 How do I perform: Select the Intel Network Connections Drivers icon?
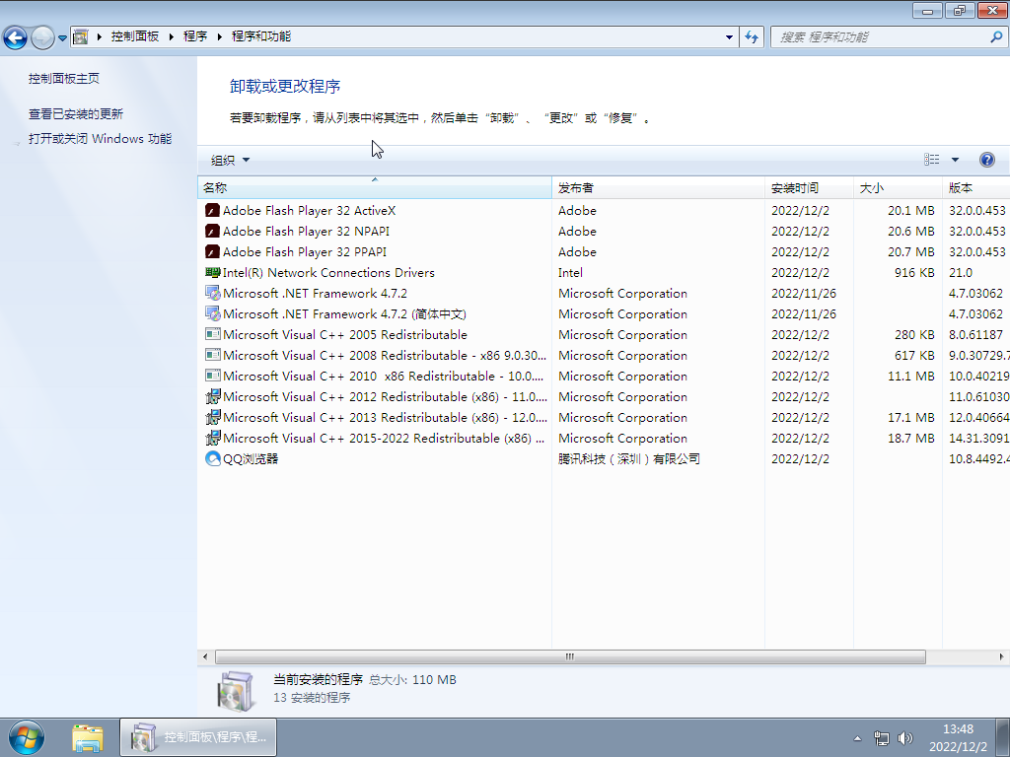tap(212, 272)
